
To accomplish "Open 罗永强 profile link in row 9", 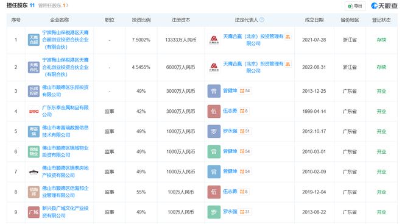I will pyautogui.click(x=230, y=212).
